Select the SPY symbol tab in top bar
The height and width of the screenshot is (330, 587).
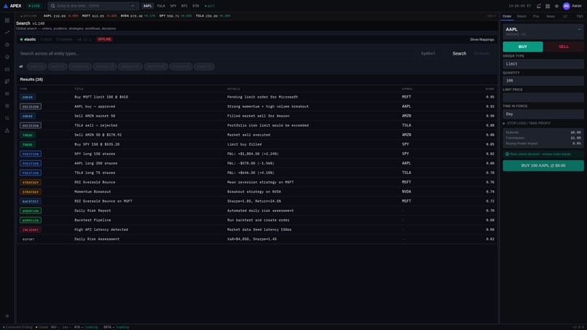click(x=173, y=6)
